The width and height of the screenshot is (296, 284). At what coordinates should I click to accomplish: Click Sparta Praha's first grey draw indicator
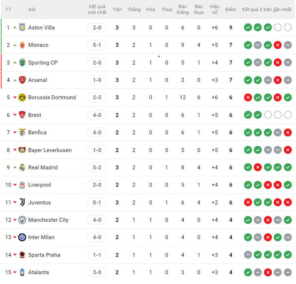(248, 255)
